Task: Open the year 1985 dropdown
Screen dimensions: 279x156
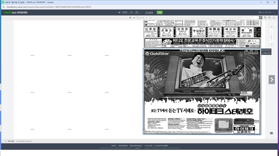Action: point(125,13)
